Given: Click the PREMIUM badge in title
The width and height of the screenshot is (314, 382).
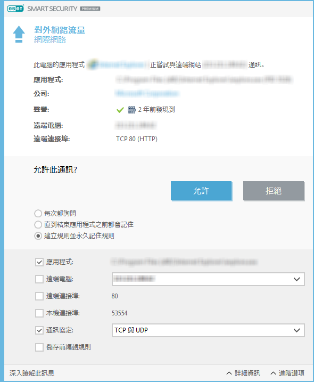Looking at the screenshot, I should coord(90,9).
